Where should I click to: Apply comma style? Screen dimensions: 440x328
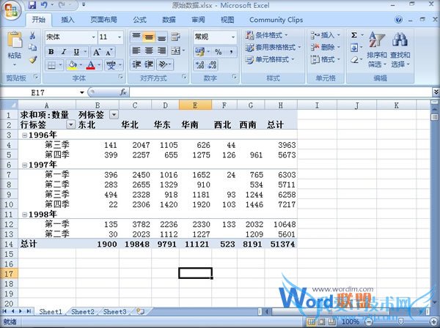click(x=231, y=51)
